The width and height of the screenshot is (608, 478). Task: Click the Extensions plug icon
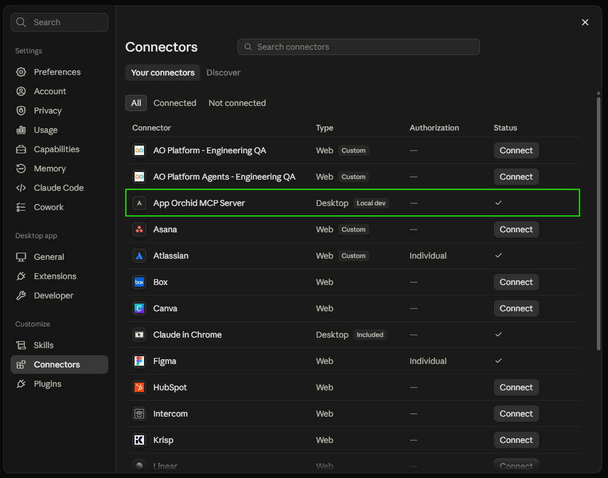[21, 276]
